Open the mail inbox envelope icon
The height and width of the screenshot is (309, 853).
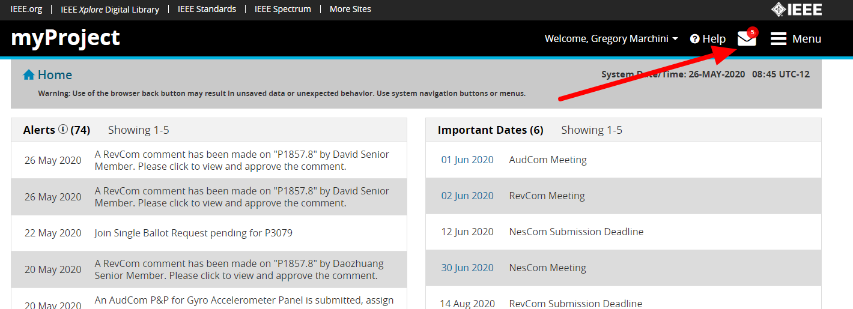click(747, 38)
